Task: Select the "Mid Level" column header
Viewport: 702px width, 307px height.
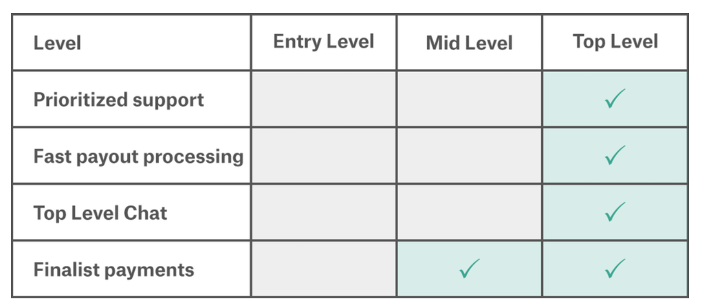Action: coord(469,43)
